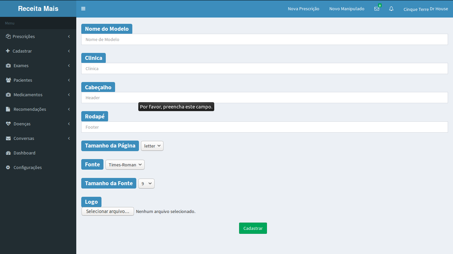This screenshot has width=453, height=254.
Task: Click the Dashboard gauge icon
Action: coord(8,153)
